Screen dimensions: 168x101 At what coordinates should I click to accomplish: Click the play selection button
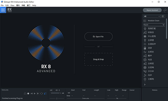(x=38, y=94)
